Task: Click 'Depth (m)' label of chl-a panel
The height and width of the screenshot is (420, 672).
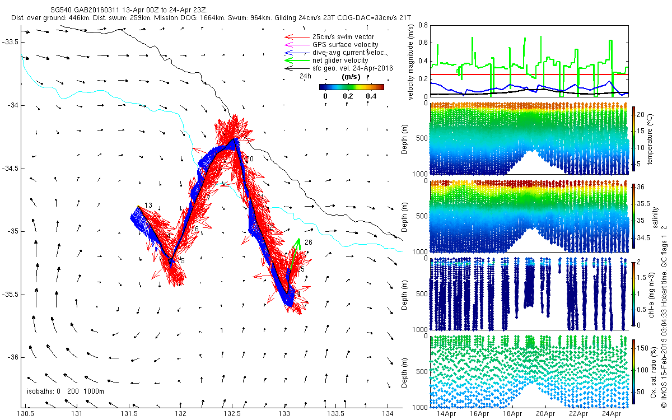Action: [x=405, y=294]
